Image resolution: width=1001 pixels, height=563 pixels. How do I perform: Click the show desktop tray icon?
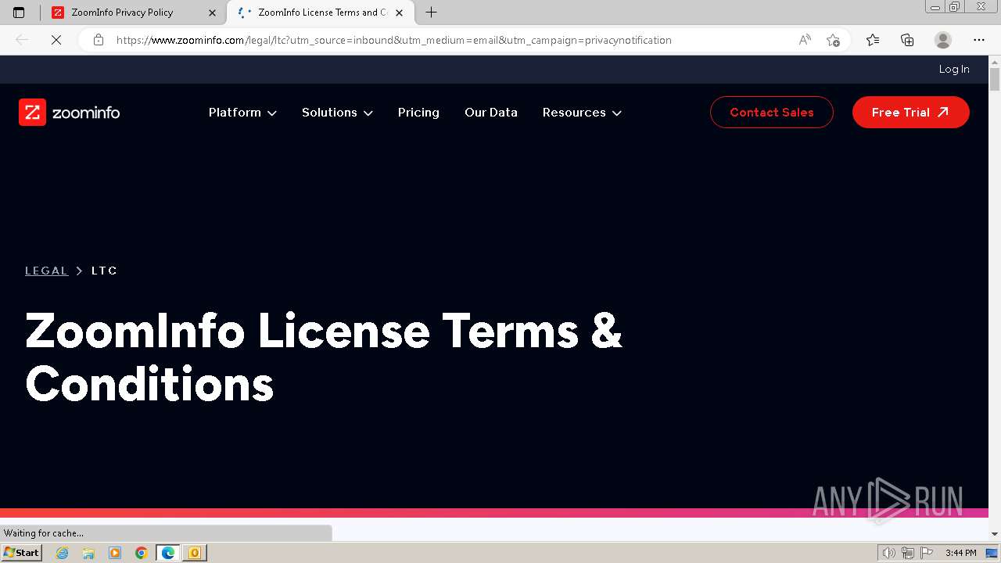992,553
